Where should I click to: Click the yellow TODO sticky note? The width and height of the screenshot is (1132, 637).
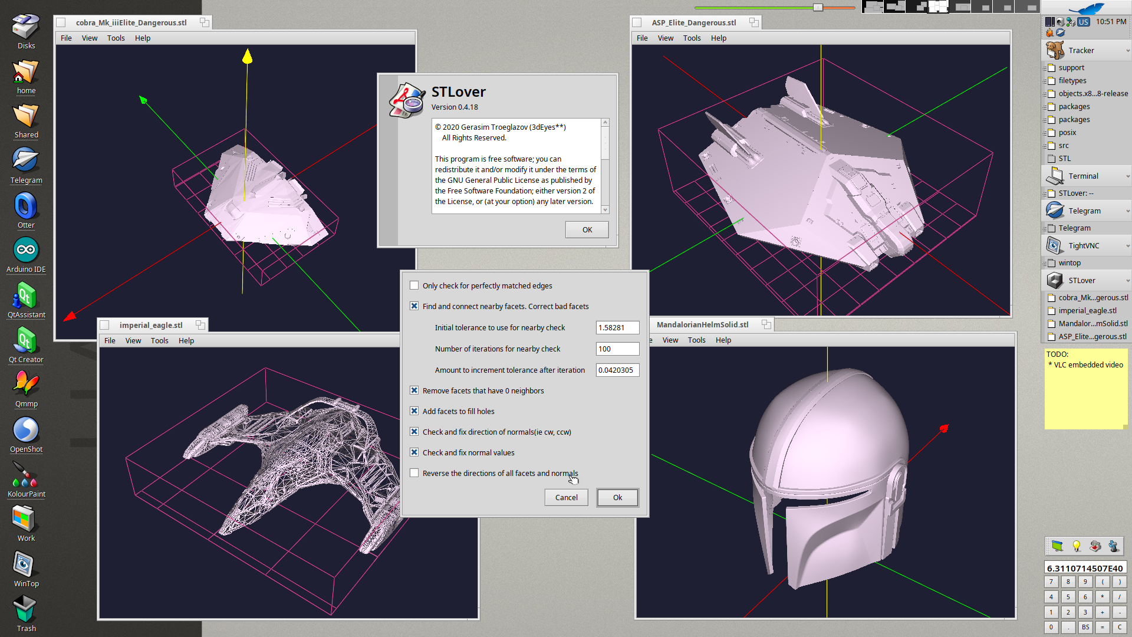pyautogui.click(x=1086, y=389)
